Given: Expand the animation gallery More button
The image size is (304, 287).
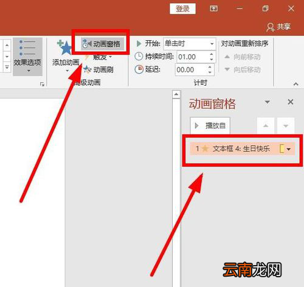Looking at the screenshot, I should tap(7, 67).
